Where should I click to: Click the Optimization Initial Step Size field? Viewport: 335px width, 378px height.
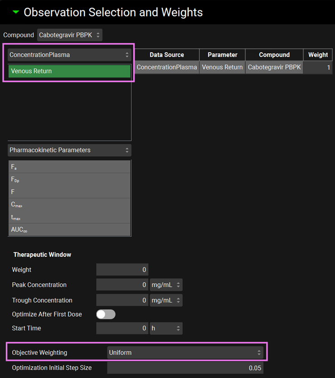point(185,368)
